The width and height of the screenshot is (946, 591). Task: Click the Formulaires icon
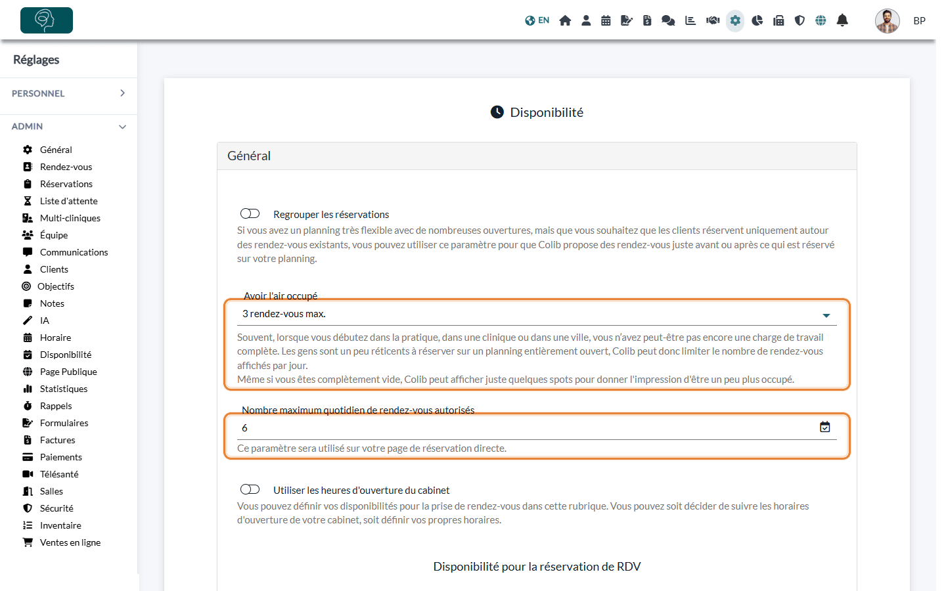point(28,423)
